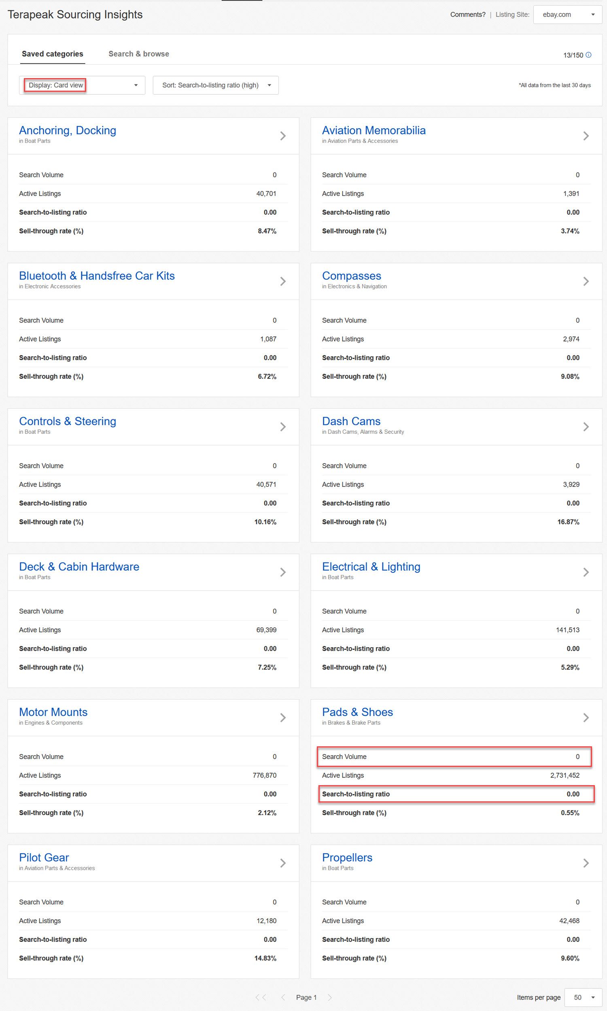
Task: Click the chevron arrow on Dash Cams card
Action: 586,427
